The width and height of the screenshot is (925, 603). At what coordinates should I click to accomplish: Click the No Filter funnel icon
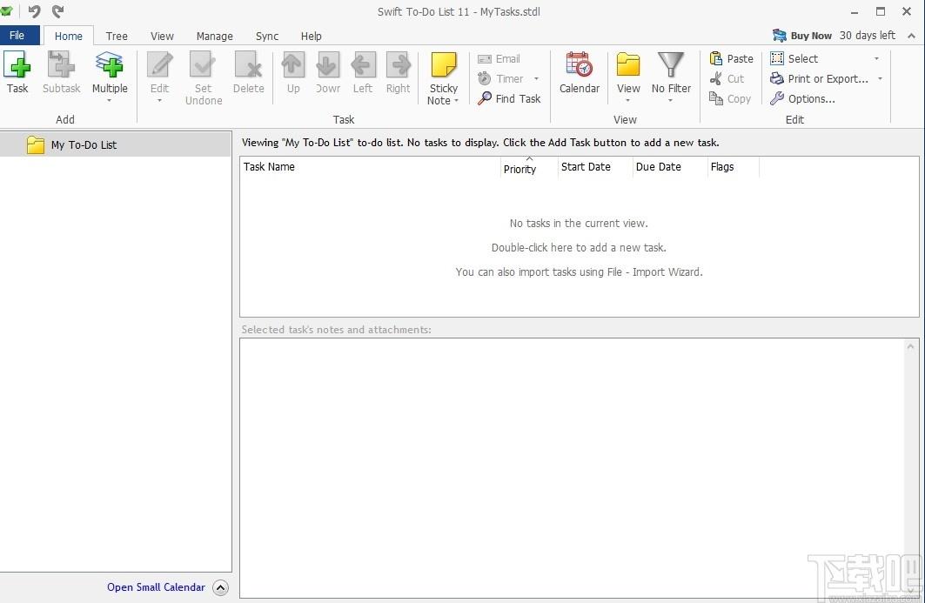(671, 64)
